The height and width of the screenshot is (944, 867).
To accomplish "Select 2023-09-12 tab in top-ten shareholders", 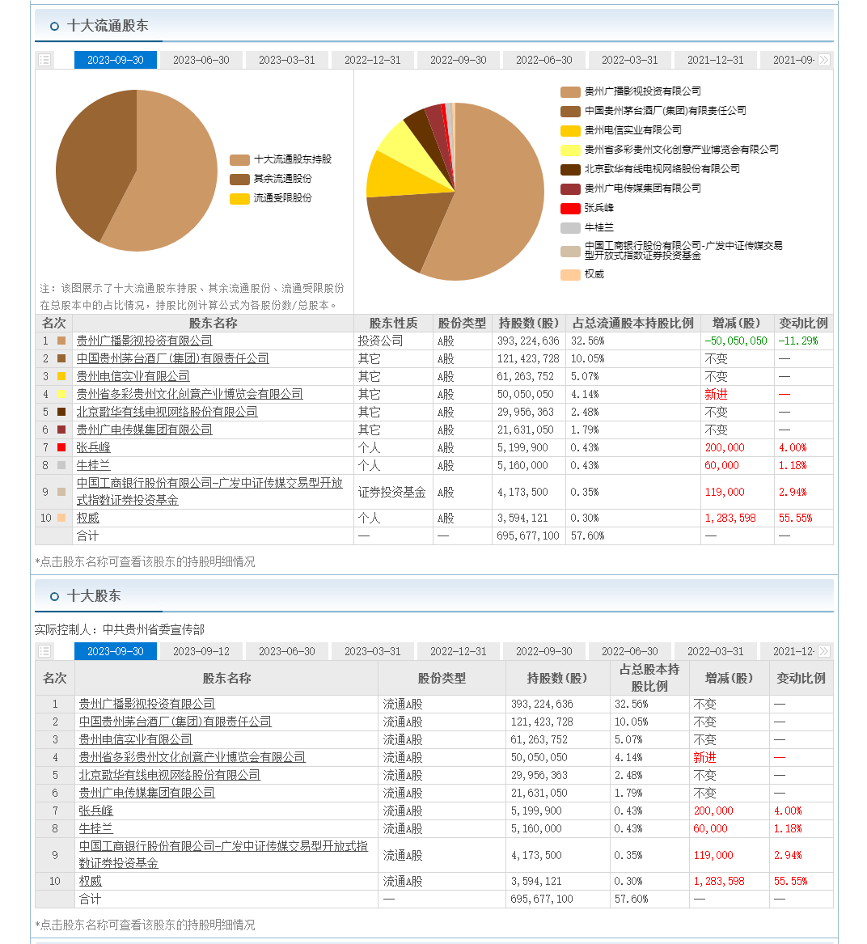I will pos(201,651).
